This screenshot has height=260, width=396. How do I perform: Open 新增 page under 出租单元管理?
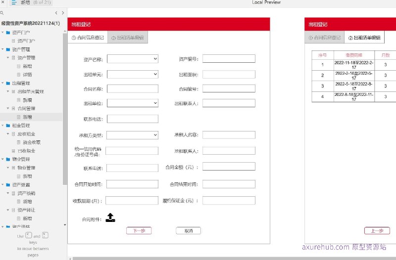pos(27,100)
